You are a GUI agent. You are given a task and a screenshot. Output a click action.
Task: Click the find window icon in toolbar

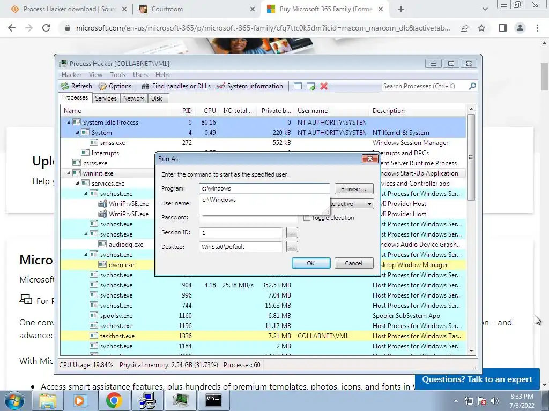click(x=298, y=86)
